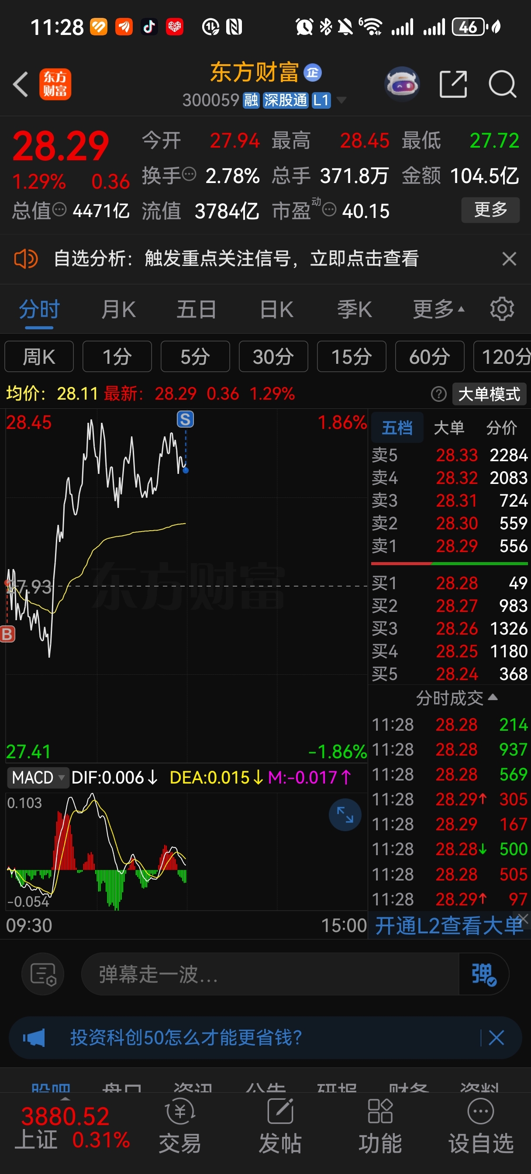The image size is (531, 1174).
Task: Tap 买5 28.24 order row
Action: 449,673
